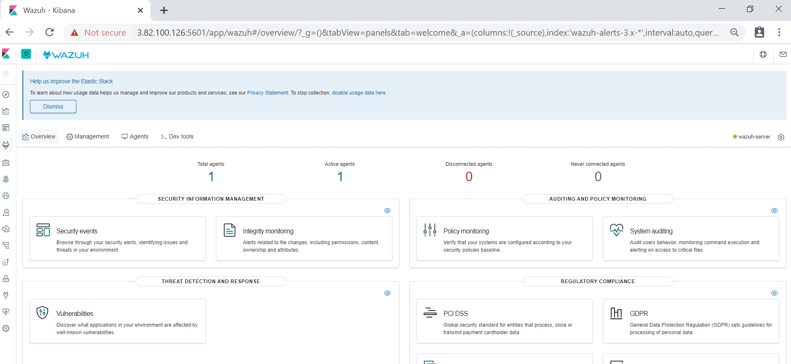Toggle Threat Detection and Response eye icon
This screenshot has height=364, width=791.
tap(387, 293)
